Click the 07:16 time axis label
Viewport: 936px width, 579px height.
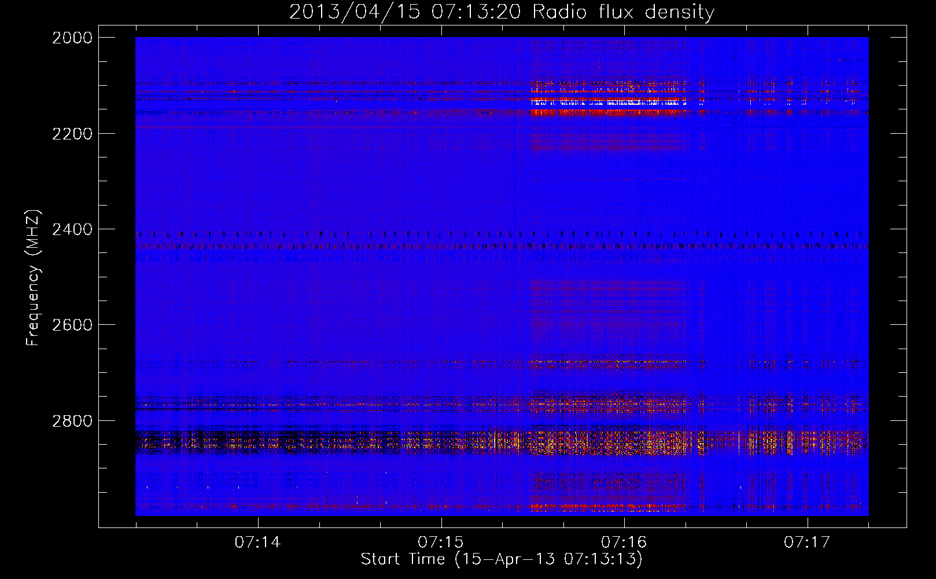pyautogui.click(x=624, y=543)
